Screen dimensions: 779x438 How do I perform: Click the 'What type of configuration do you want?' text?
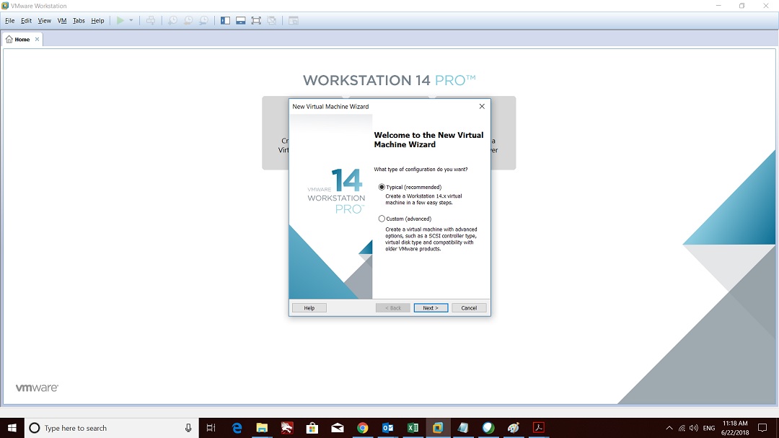point(421,169)
